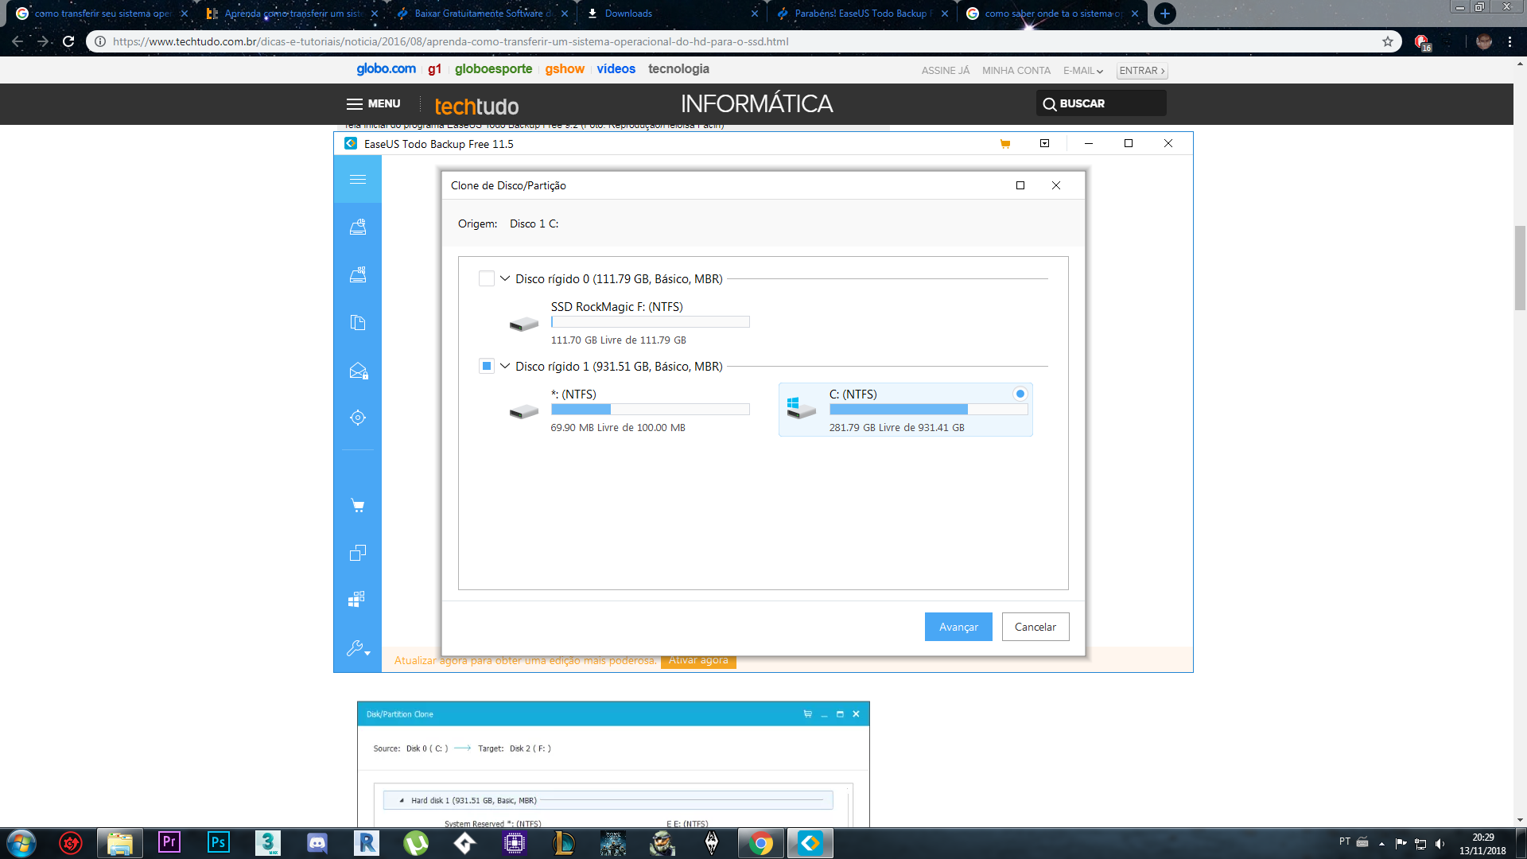Viewport: 1527px width, 859px height.
Task: Click the shopping cart icon in the EaseUS sidebar
Action: (358, 505)
